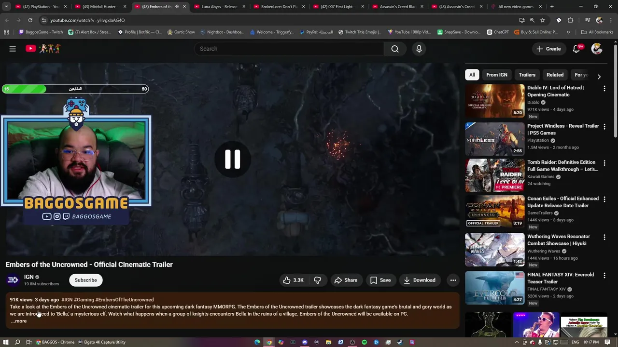
Task: Open Windows Start menu
Action: [x=6, y=342]
